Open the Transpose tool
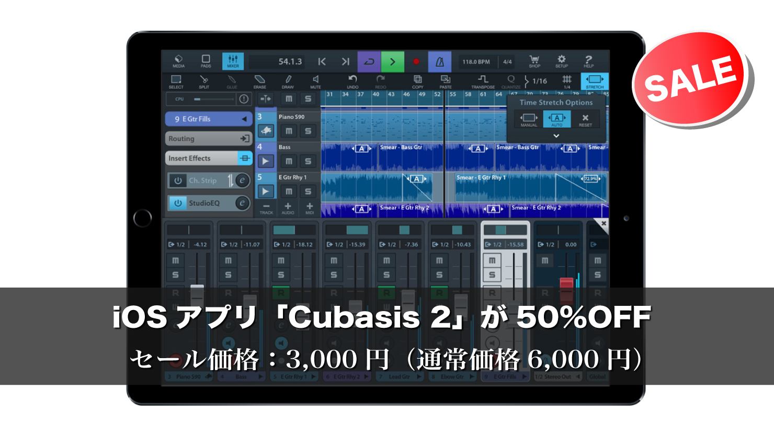 pos(483,81)
